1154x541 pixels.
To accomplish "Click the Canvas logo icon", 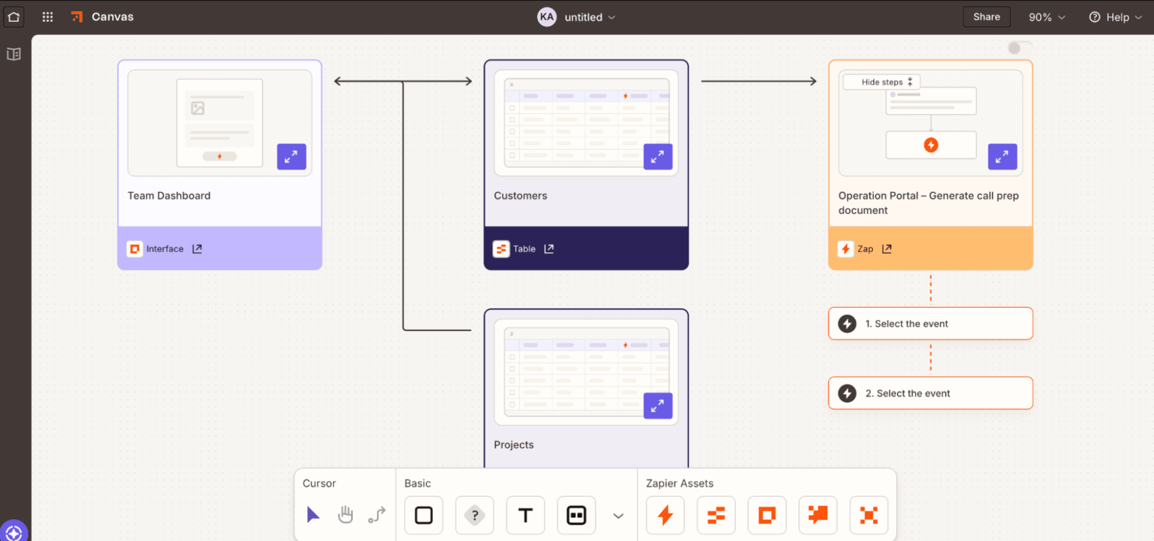I will (x=77, y=17).
